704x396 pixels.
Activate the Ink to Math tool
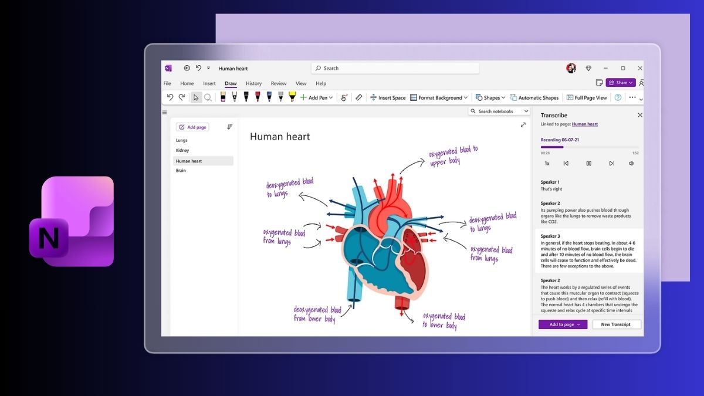point(344,97)
